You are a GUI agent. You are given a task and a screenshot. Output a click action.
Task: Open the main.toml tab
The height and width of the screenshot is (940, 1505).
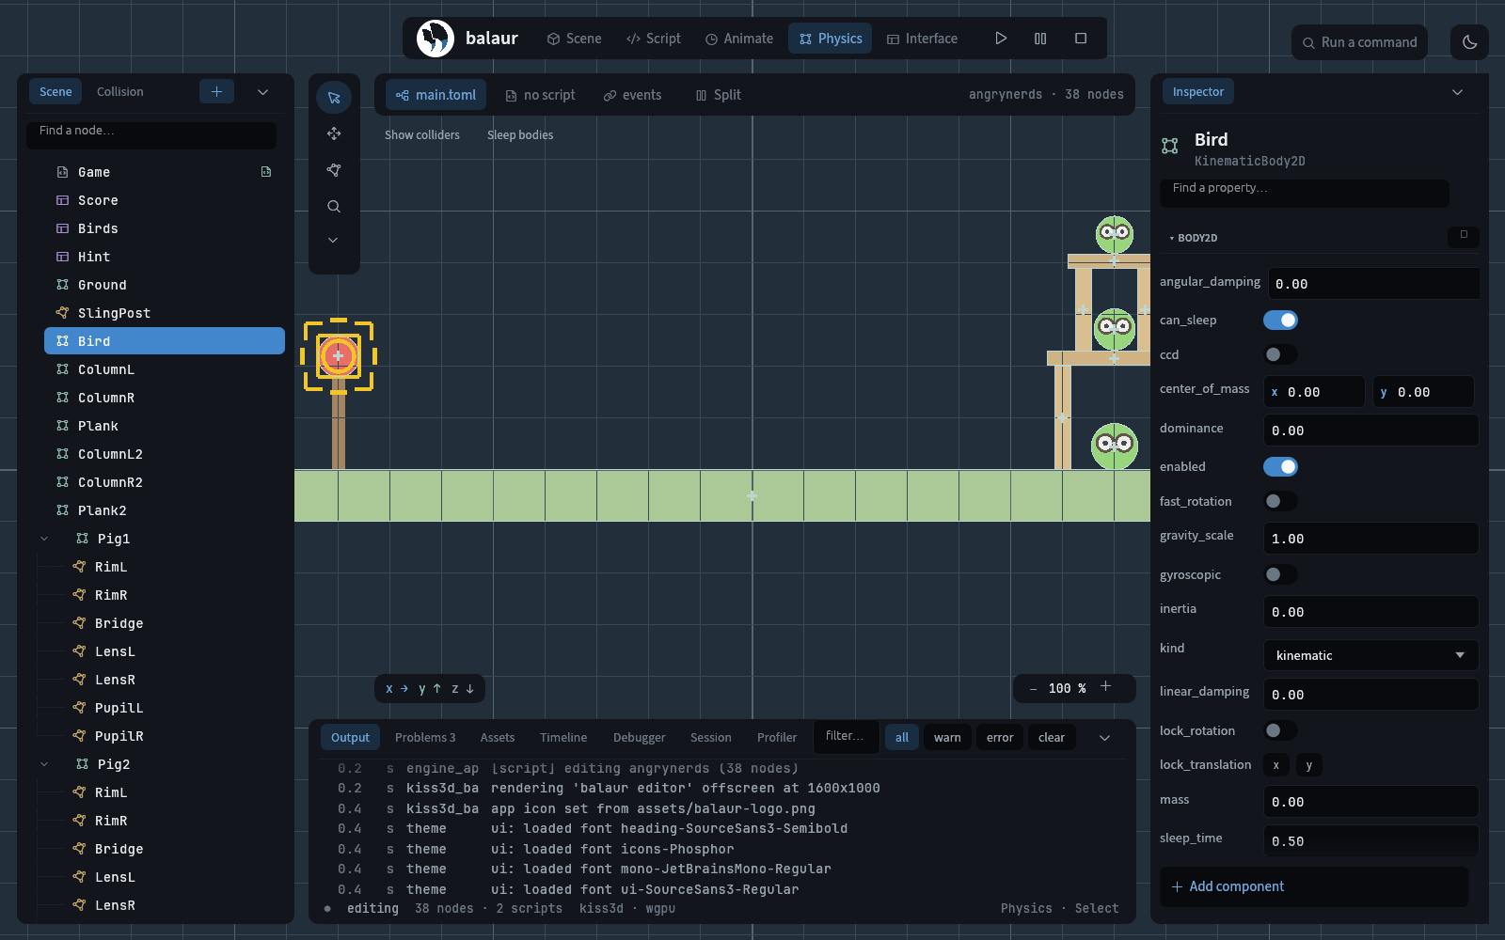click(436, 95)
